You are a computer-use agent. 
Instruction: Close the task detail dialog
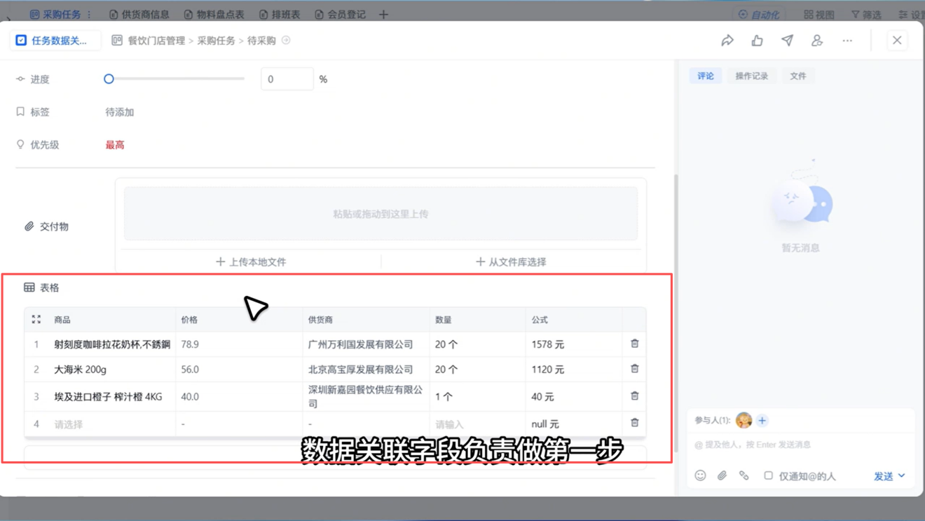[897, 41]
